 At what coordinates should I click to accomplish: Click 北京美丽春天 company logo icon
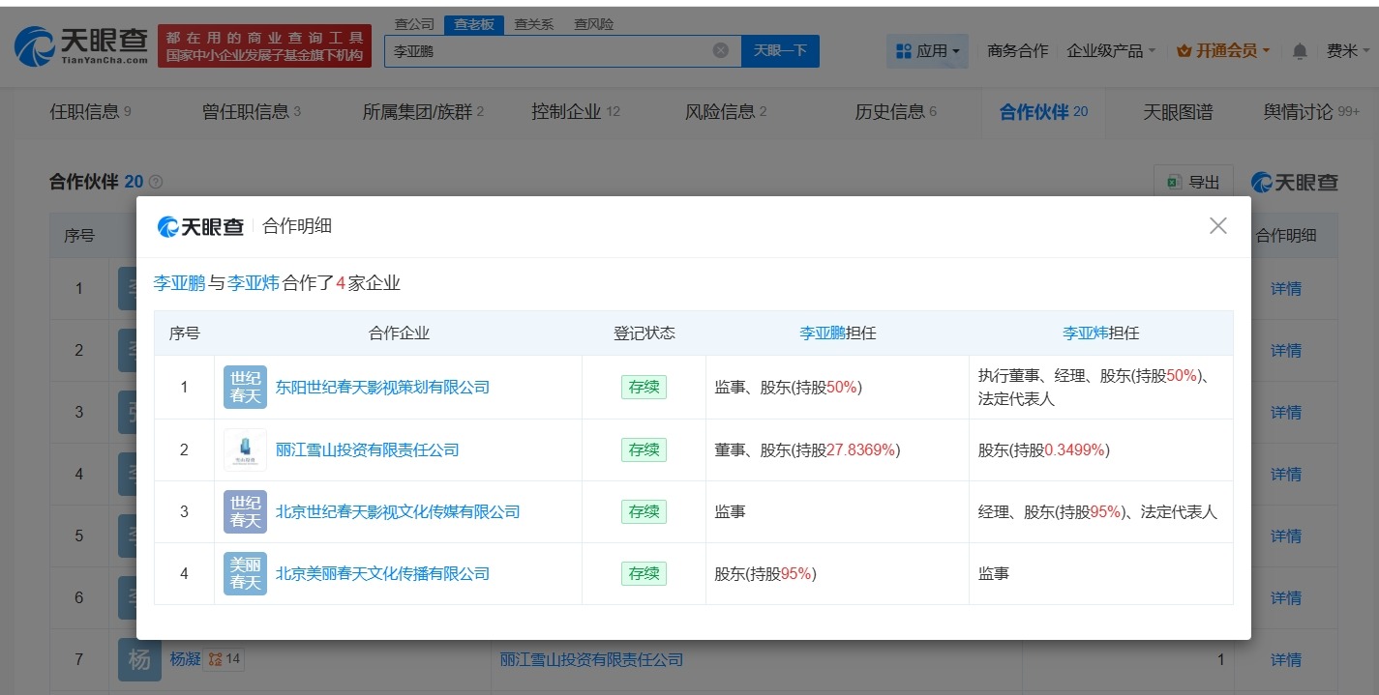coord(245,573)
